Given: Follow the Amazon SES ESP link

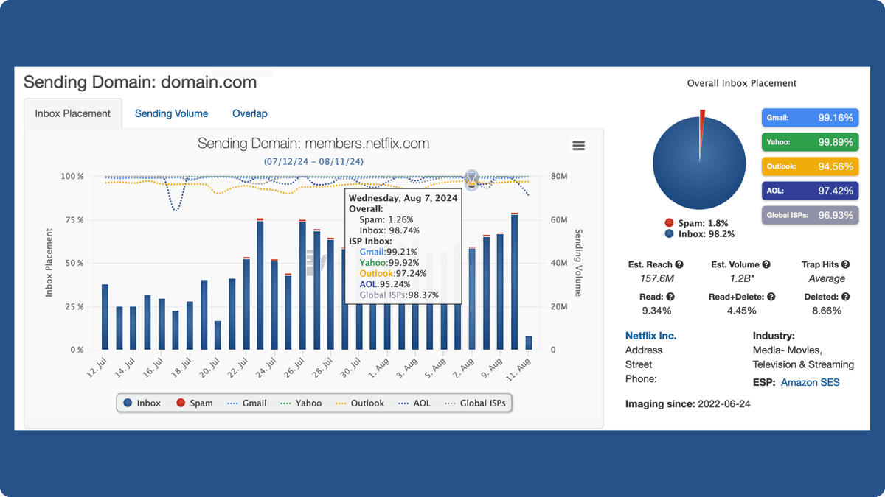Looking at the screenshot, I should (x=810, y=382).
